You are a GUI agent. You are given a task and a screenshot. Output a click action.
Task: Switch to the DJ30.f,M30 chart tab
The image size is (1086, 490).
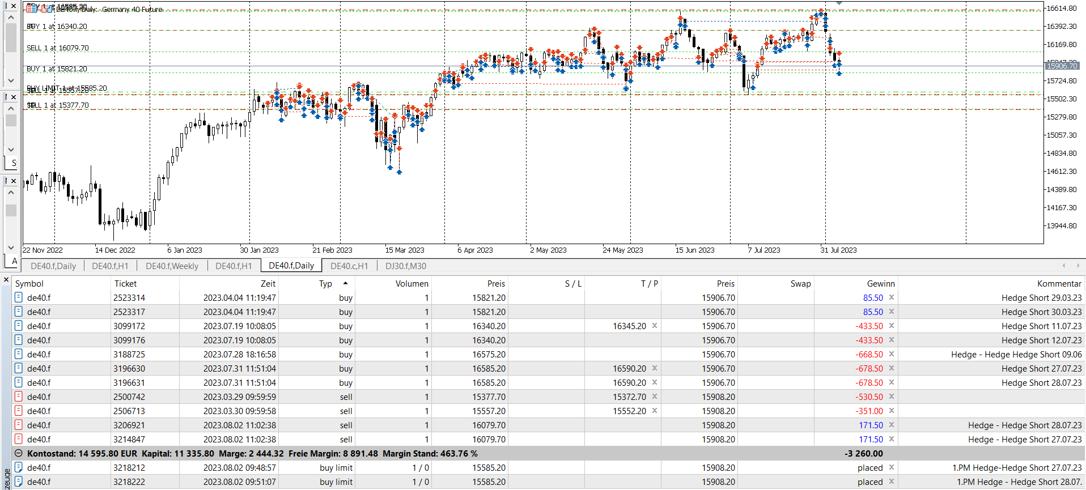(x=406, y=266)
